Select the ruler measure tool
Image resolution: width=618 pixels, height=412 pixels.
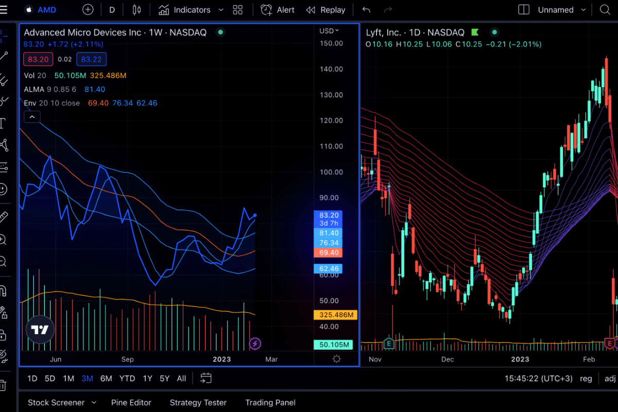(x=4, y=217)
